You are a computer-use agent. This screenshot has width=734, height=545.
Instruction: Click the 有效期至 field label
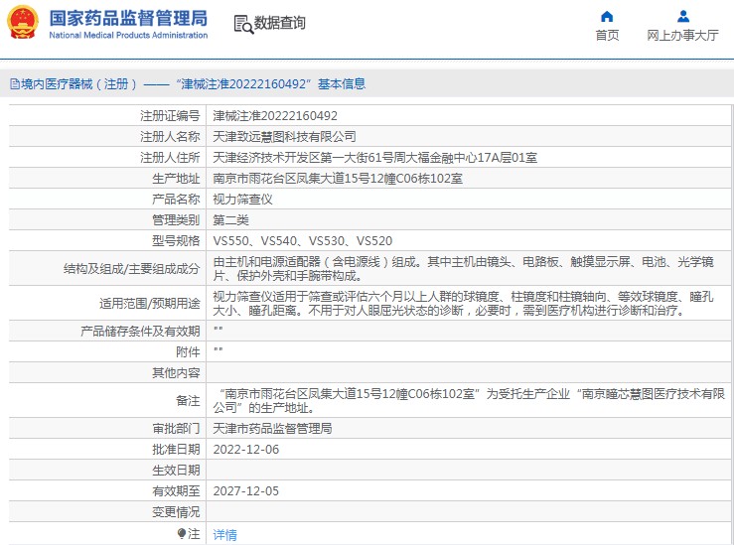pos(176,491)
